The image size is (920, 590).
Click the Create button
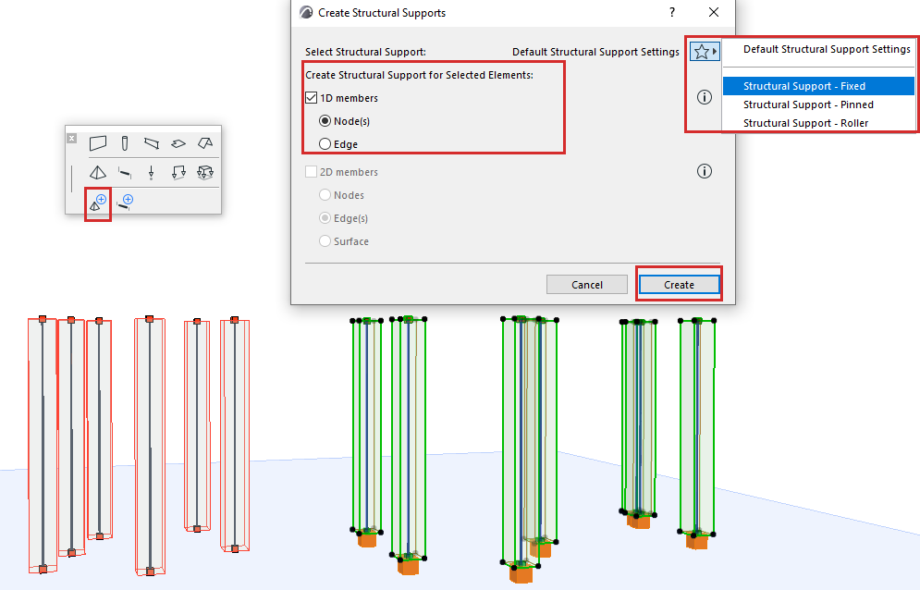679,284
